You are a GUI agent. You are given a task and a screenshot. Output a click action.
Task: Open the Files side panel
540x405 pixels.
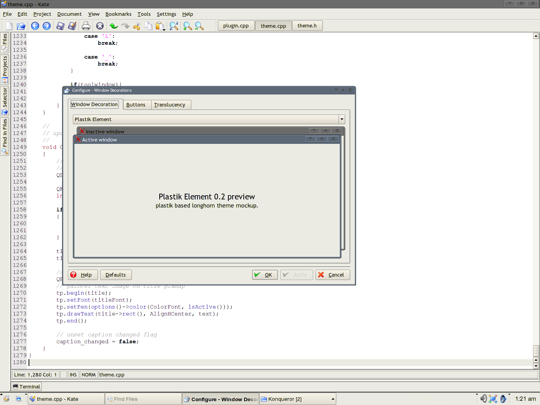pos(5,42)
